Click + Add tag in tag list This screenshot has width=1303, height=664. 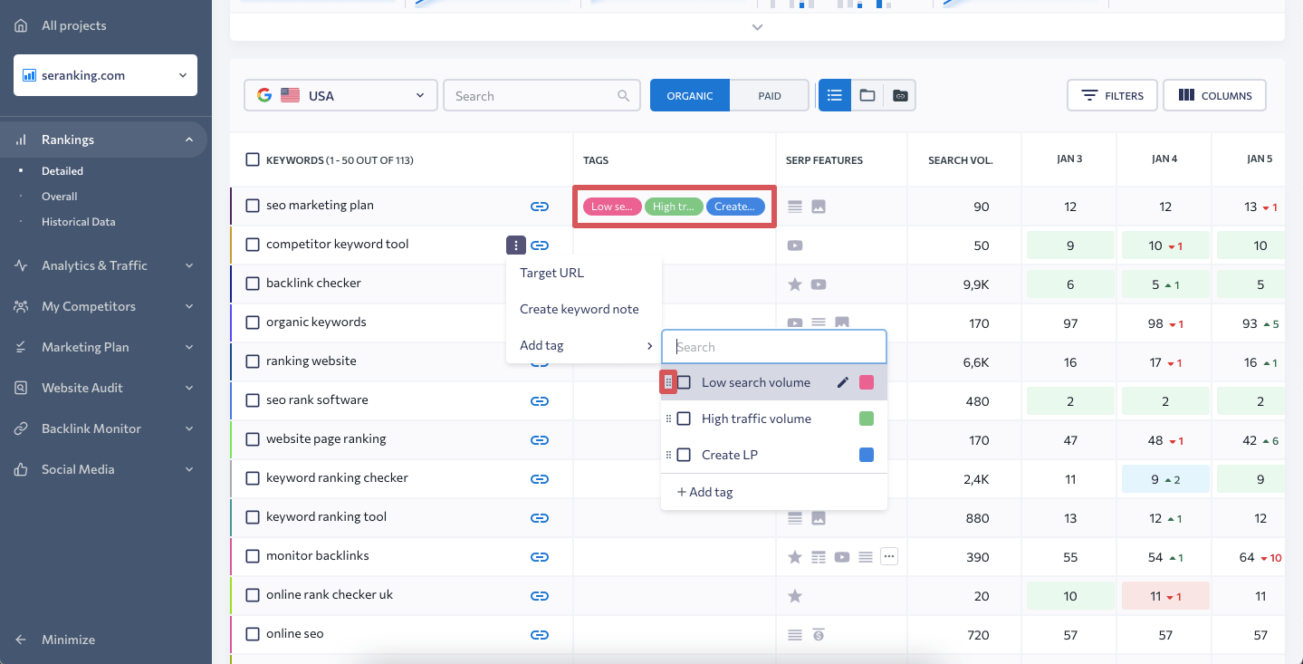click(704, 492)
